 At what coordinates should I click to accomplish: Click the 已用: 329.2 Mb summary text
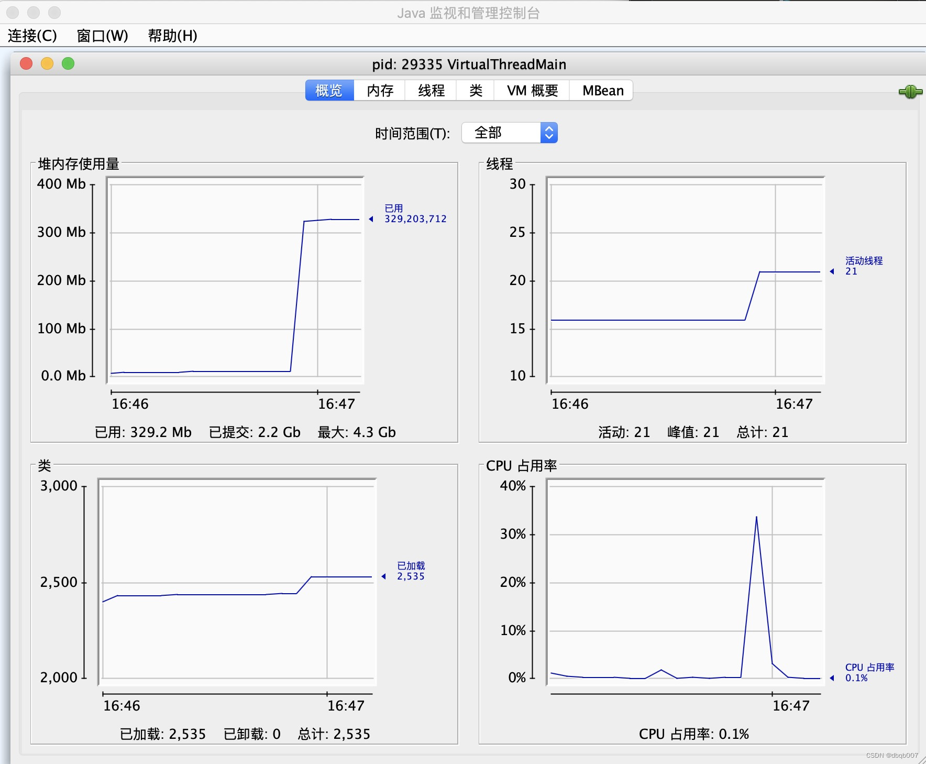[143, 432]
